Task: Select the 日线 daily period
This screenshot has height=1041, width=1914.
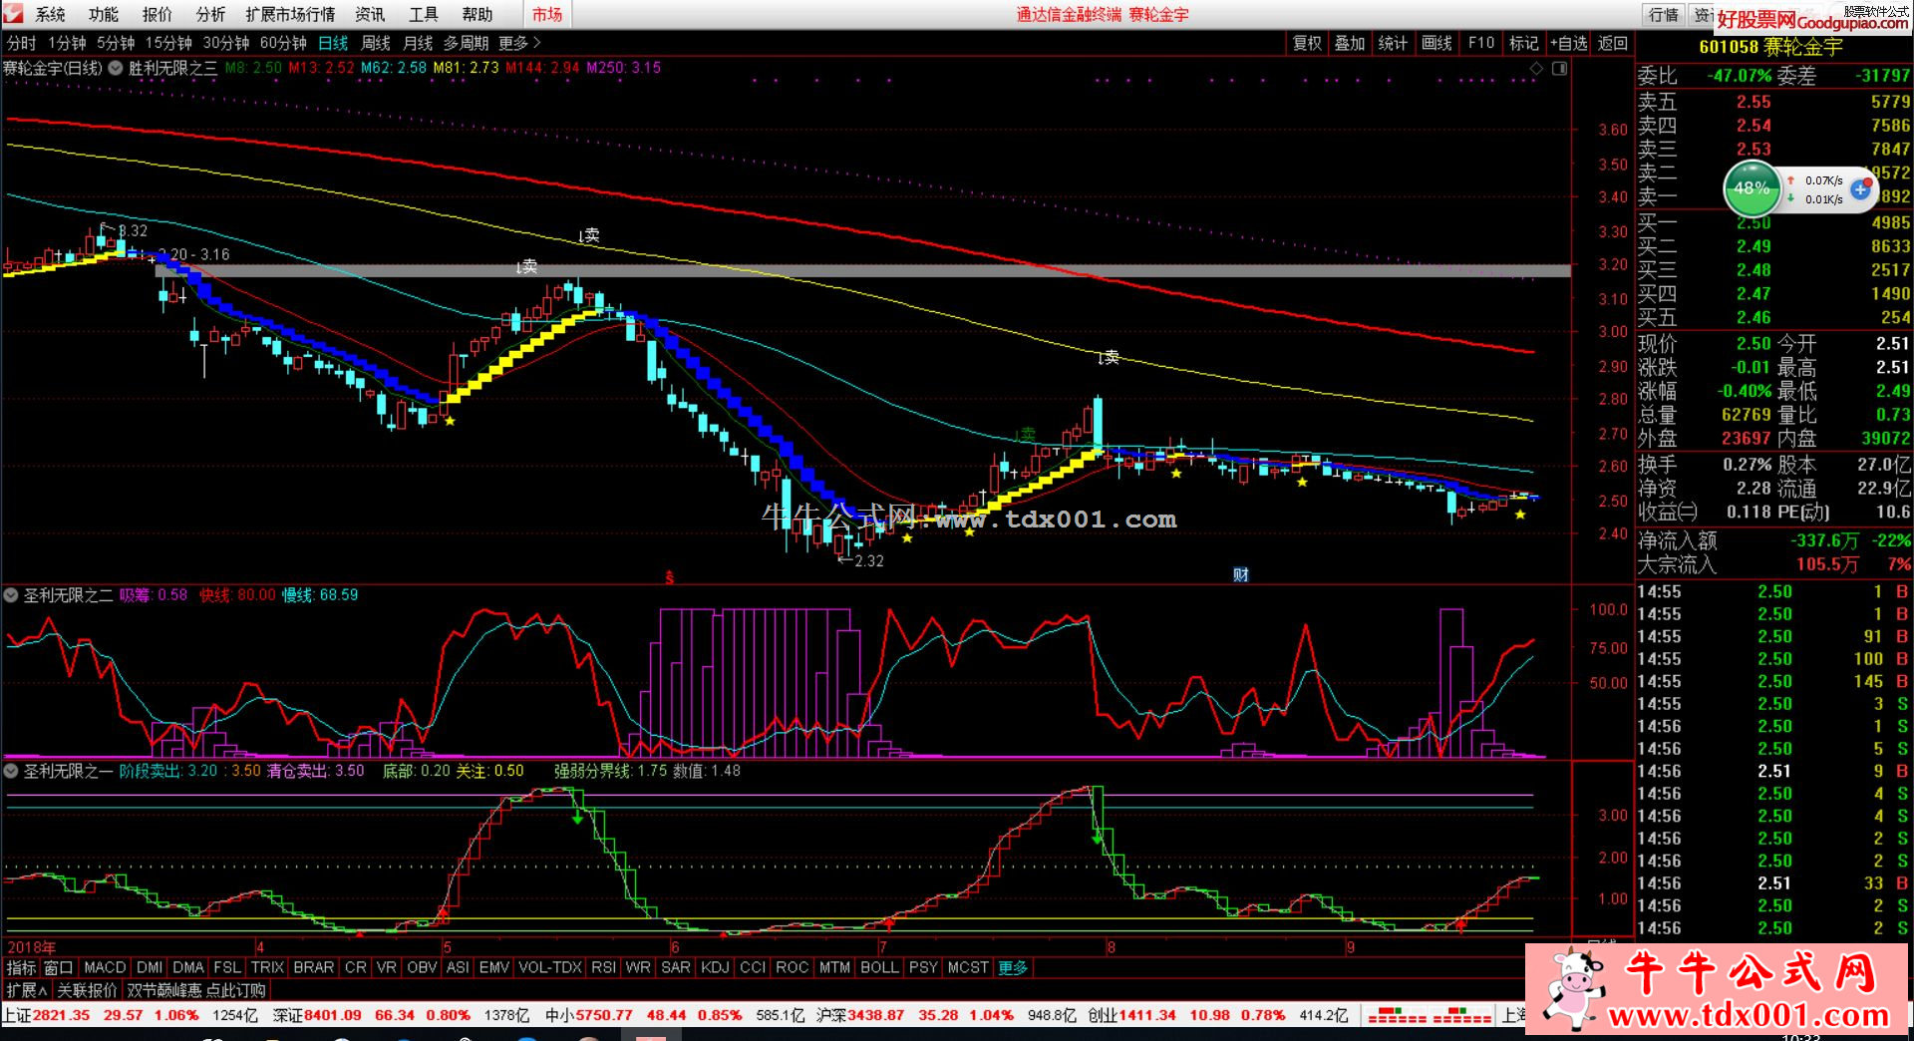Action: pos(333,43)
